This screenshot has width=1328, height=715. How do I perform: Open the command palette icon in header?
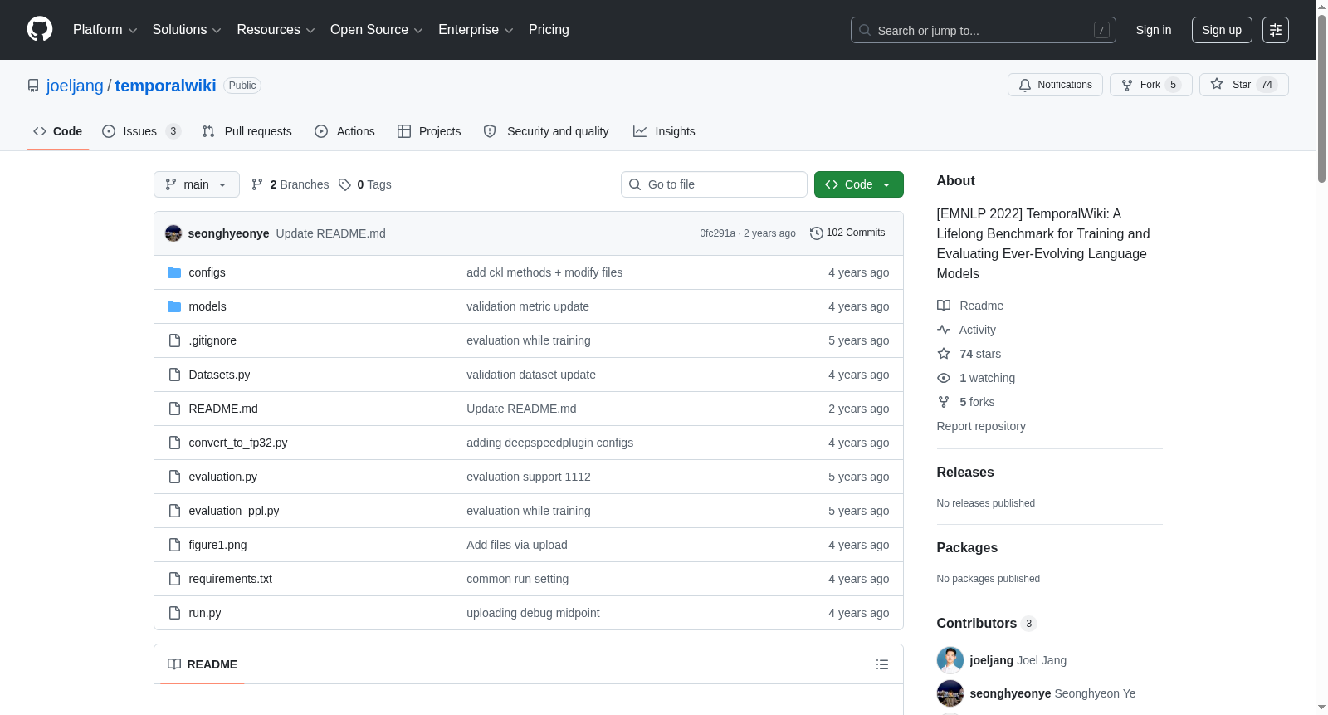tap(1275, 30)
